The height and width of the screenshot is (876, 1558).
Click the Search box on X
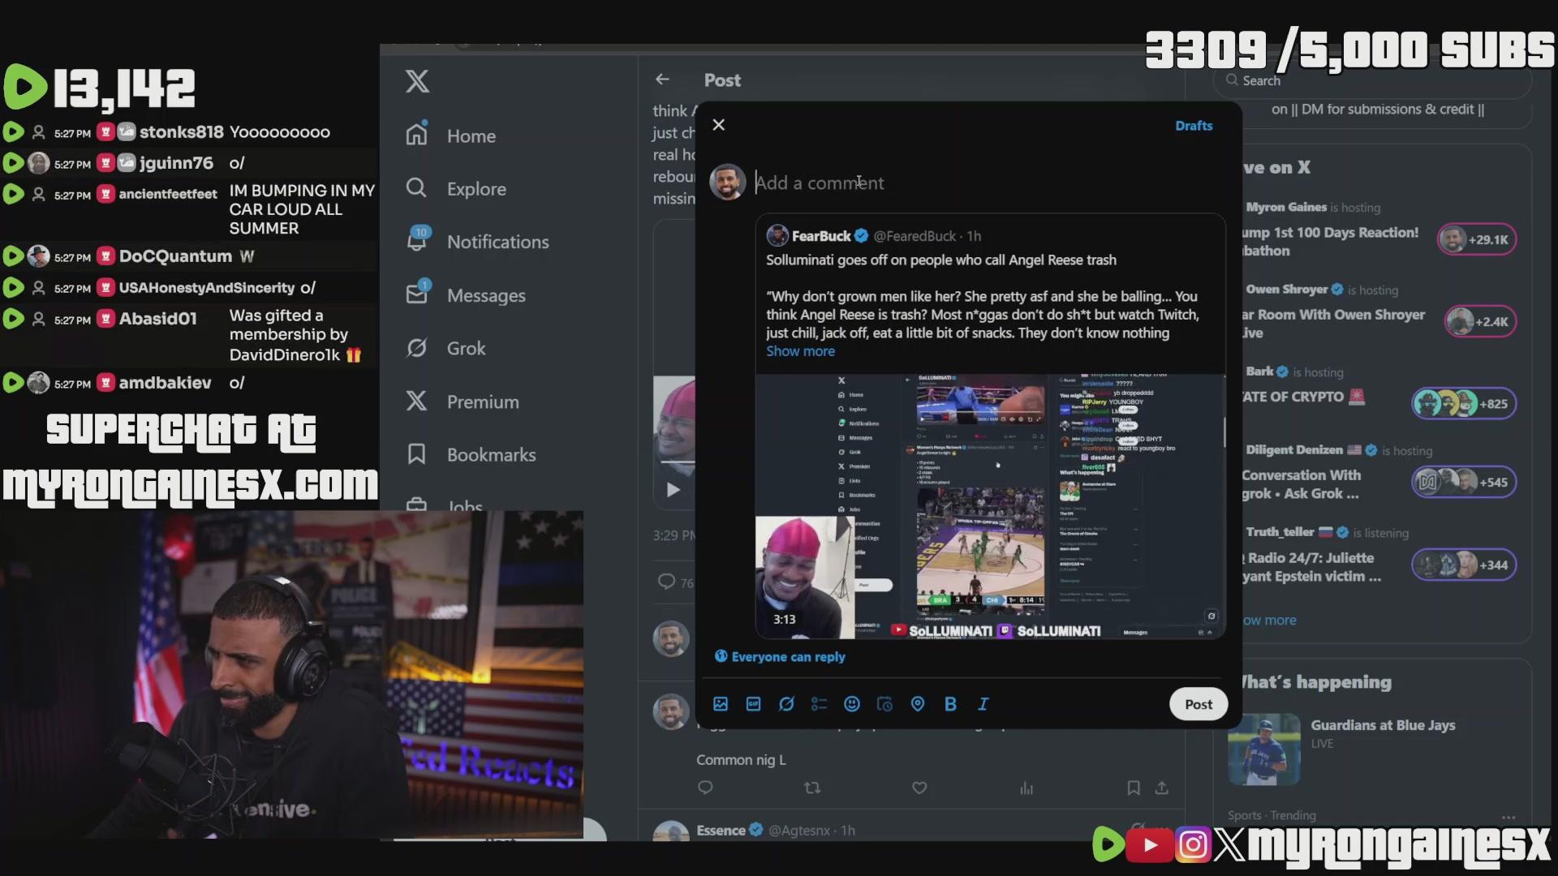(1371, 80)
